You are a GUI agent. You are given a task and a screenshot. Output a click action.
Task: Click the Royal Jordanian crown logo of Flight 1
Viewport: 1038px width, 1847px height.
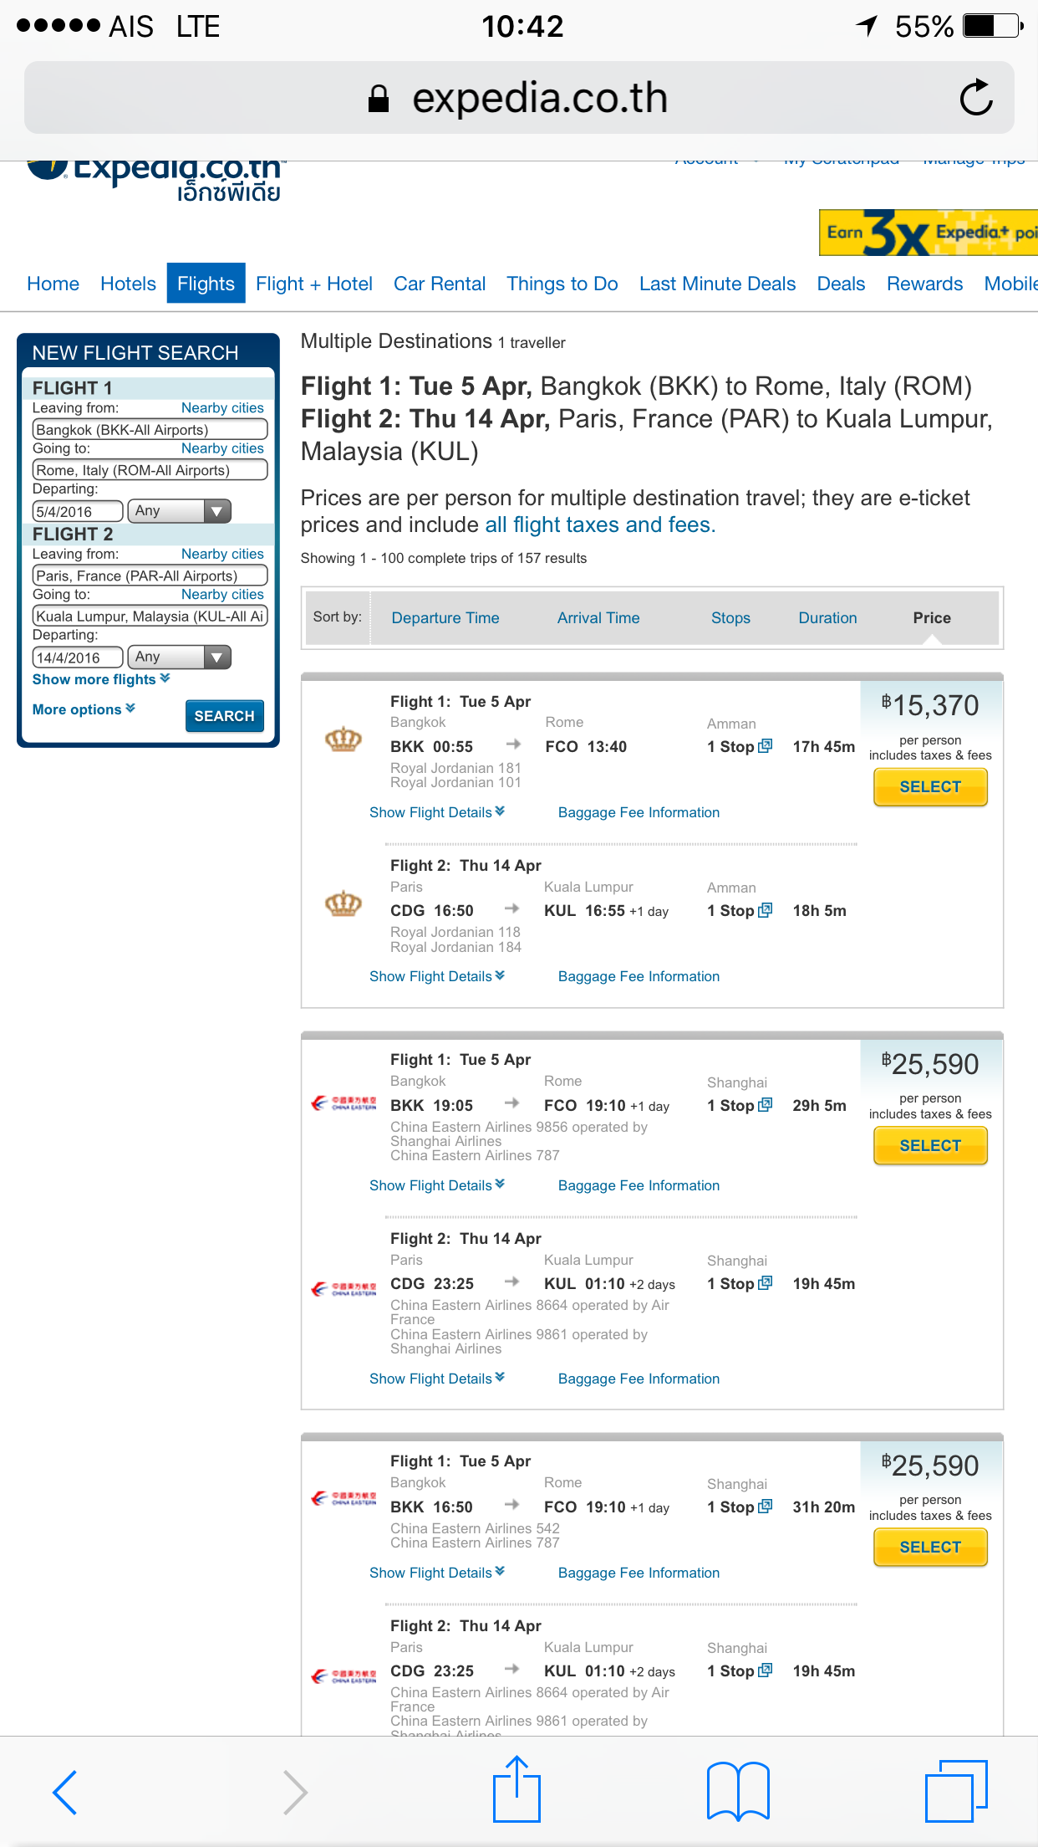click(x=343, y=739)
